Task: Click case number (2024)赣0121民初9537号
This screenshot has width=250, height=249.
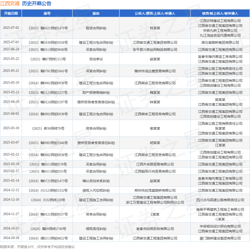Action: tap(48, 214)
